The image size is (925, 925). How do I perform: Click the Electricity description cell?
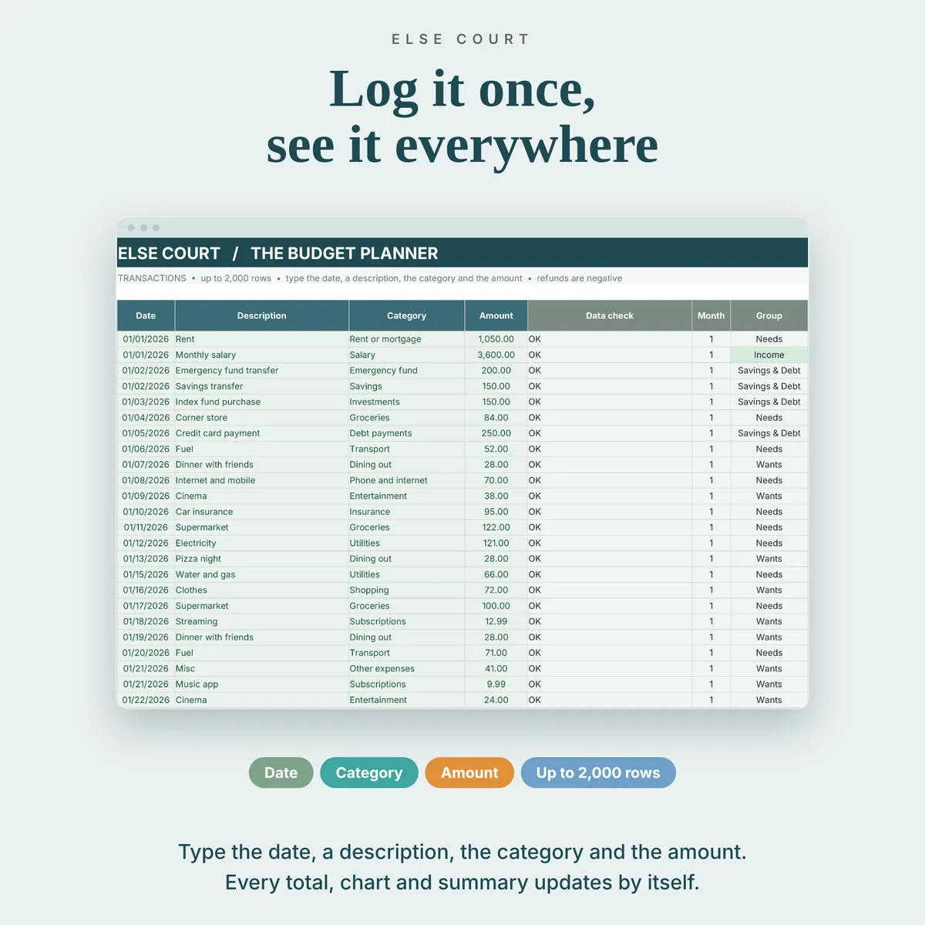click(x=262, y=543)
